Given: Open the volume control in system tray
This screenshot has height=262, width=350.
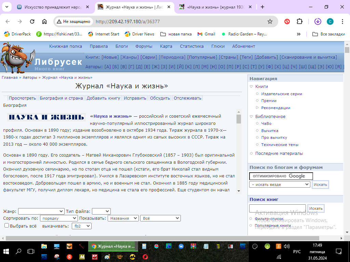Looking at the screenshot, I should point(287,246).
